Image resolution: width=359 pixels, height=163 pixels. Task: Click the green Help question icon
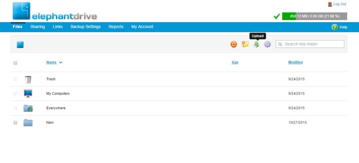click(x=334, y=27)
